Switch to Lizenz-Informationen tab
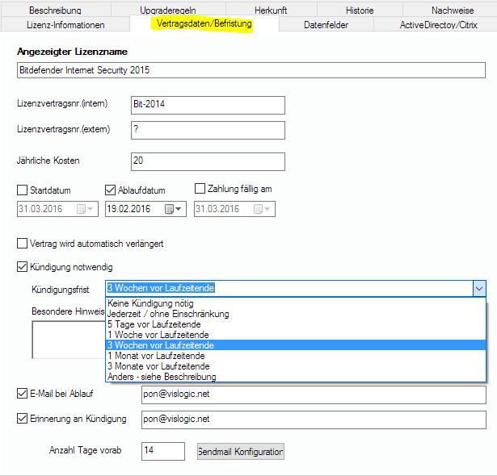Image resolution: width=497 pixels, height=476 pixels. coord(65,24)
